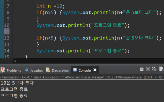Click the Remove Launch single X icon
This screenshot has height=102, width=164.
click(148, 69)
